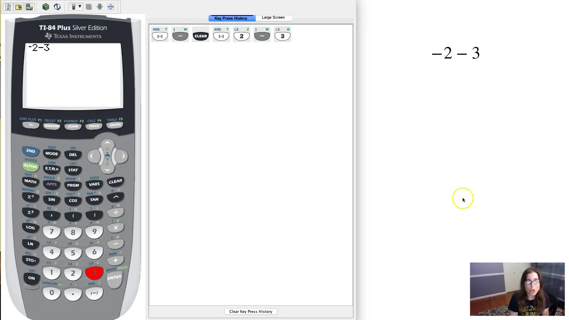Click the calculator negative (-) key

94,293
